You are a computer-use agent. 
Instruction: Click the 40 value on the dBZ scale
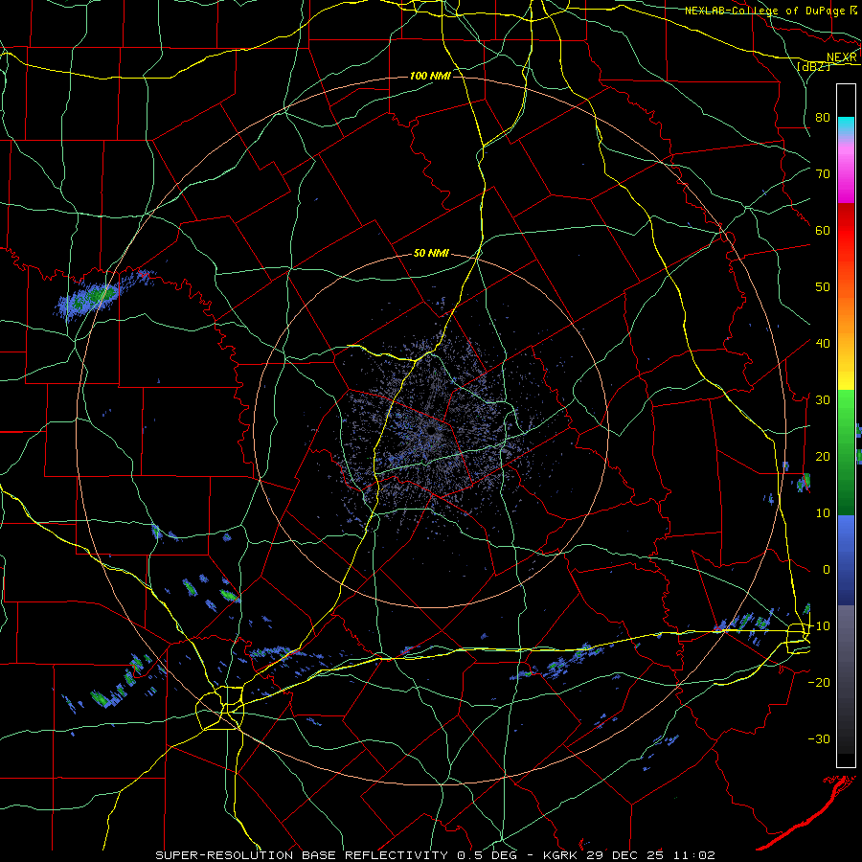823,344
